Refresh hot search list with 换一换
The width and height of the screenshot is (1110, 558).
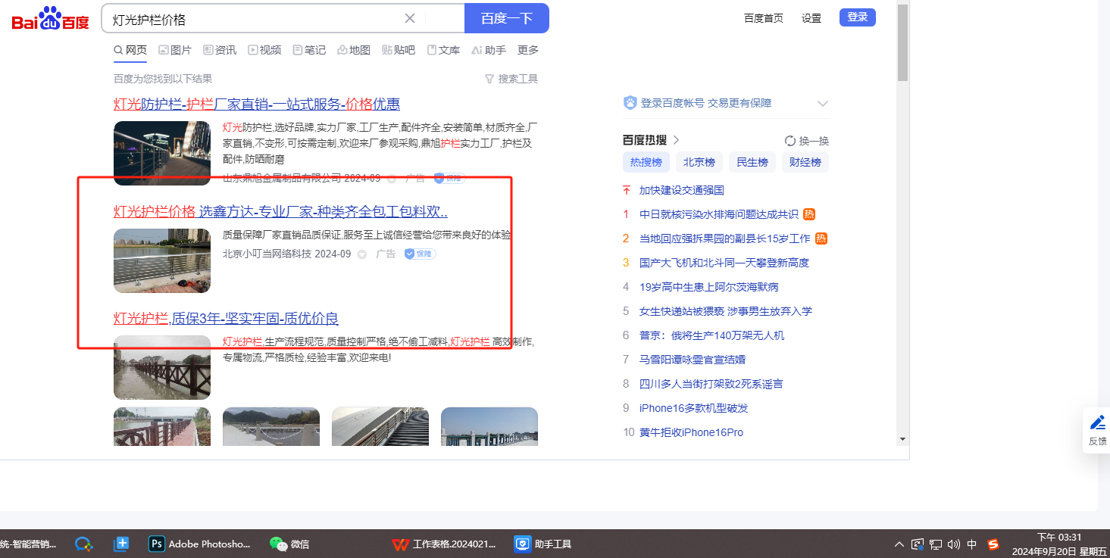tap(807, 141)
